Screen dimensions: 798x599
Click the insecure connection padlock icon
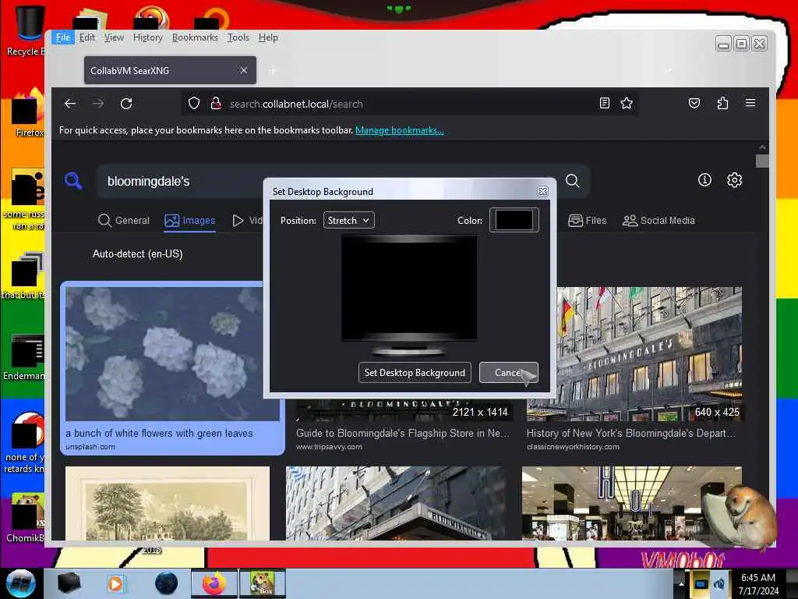click(x=216, y=104)
